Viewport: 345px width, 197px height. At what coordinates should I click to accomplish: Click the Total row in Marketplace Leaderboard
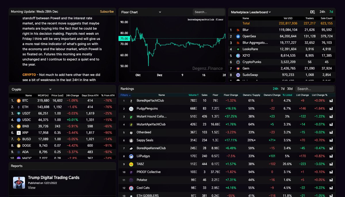click(x=282, y=23)
